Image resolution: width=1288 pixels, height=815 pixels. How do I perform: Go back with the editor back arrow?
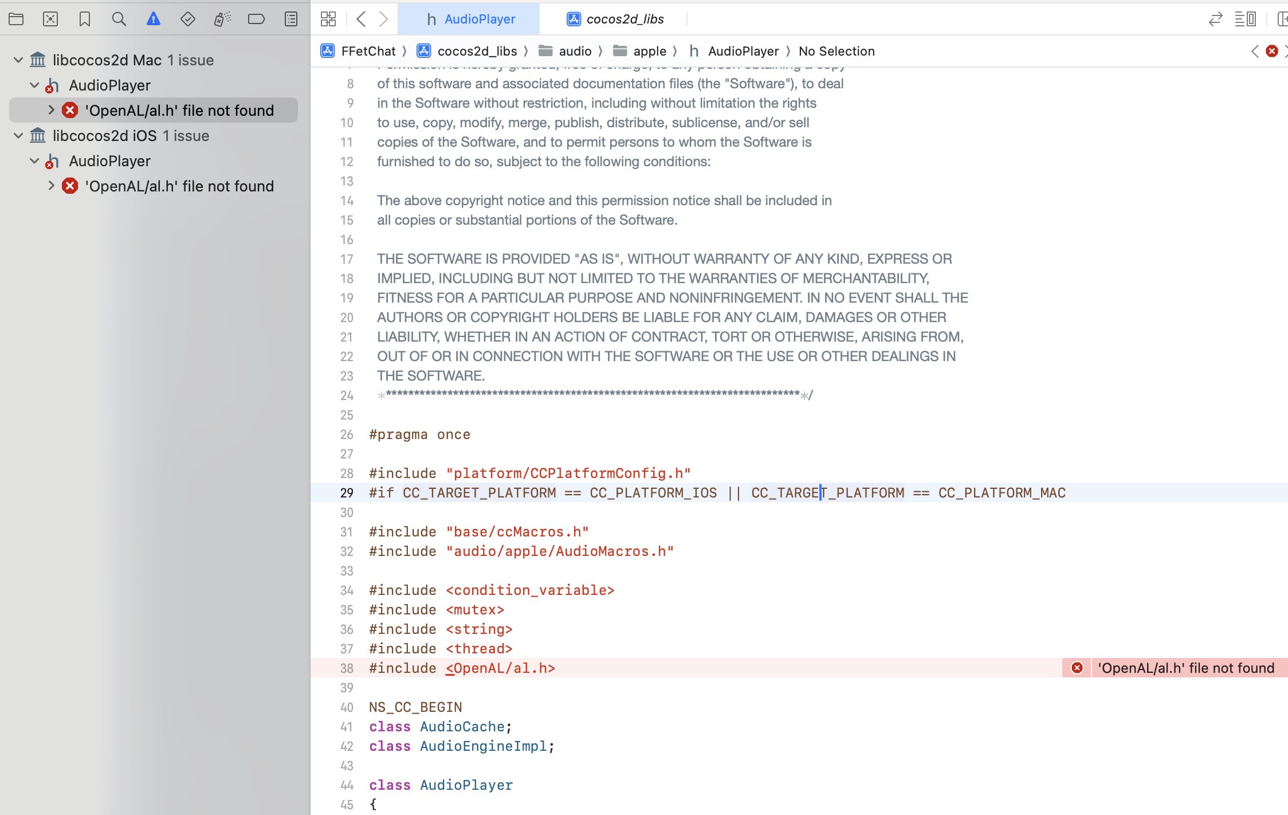click(361, 19)
